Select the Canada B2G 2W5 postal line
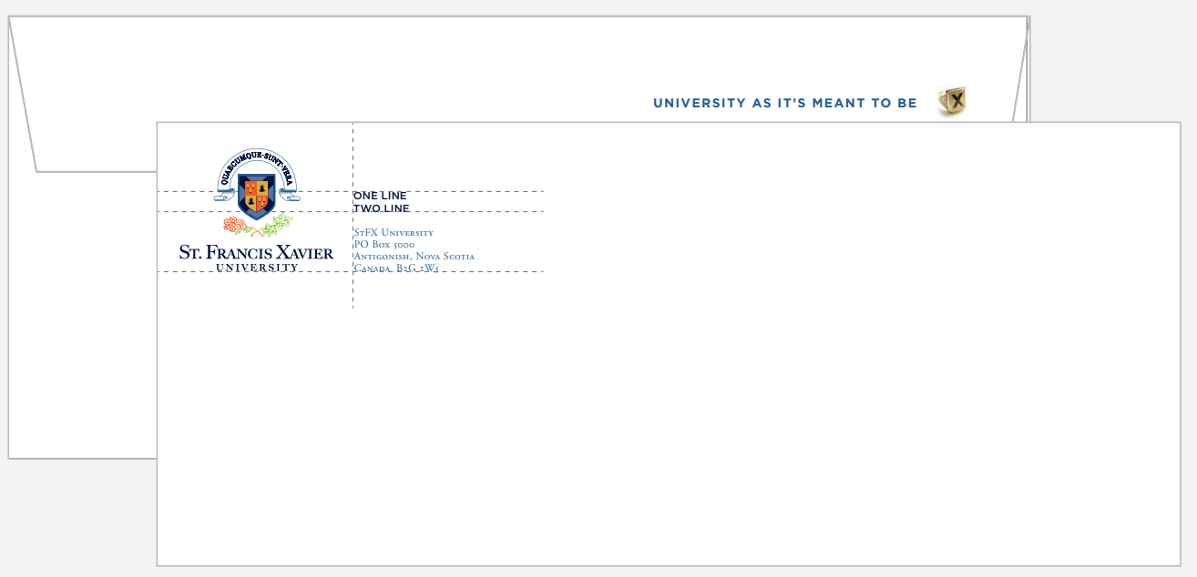 (395, 268)
